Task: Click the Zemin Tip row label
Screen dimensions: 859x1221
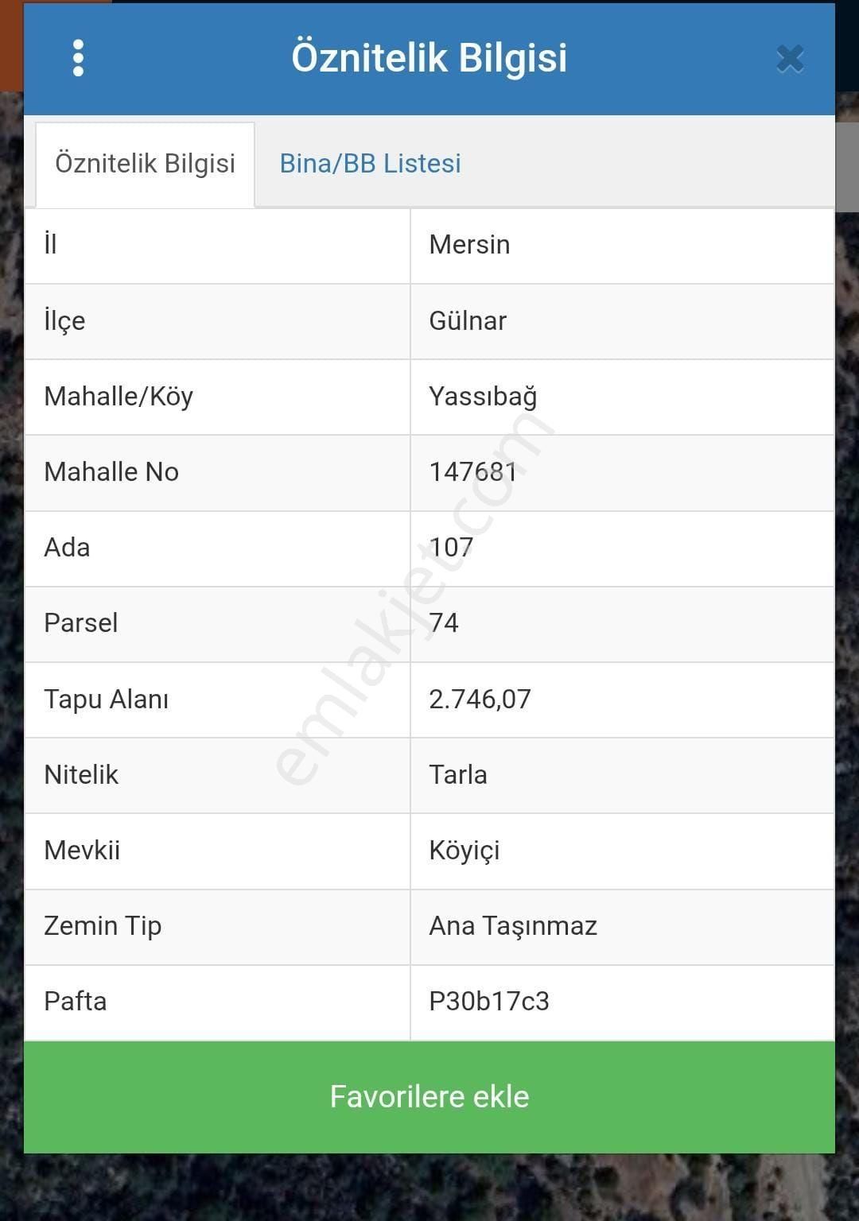Action: 103,926
